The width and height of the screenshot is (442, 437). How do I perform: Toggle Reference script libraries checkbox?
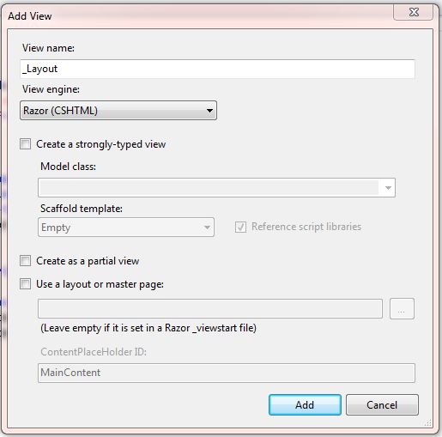pyautogui.click(x=240, y=227)
